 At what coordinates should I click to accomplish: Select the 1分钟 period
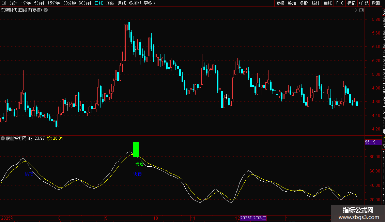[26, 3]
